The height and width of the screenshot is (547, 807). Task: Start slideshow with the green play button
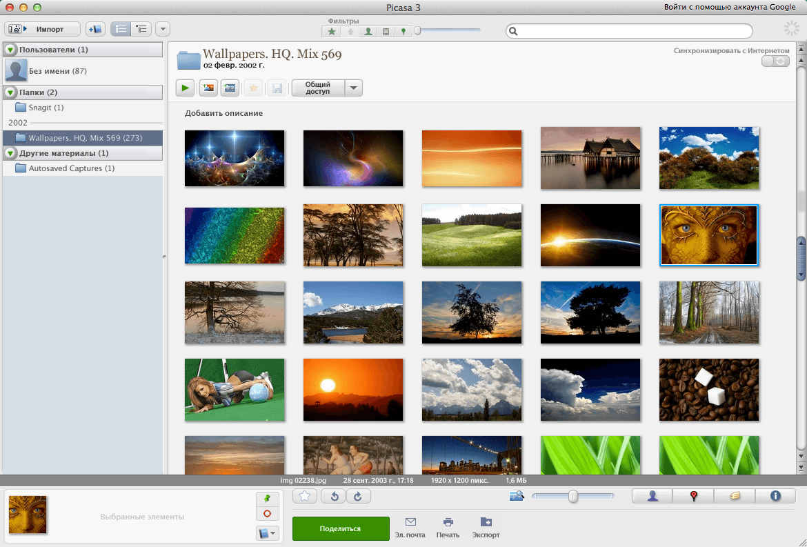185,88
